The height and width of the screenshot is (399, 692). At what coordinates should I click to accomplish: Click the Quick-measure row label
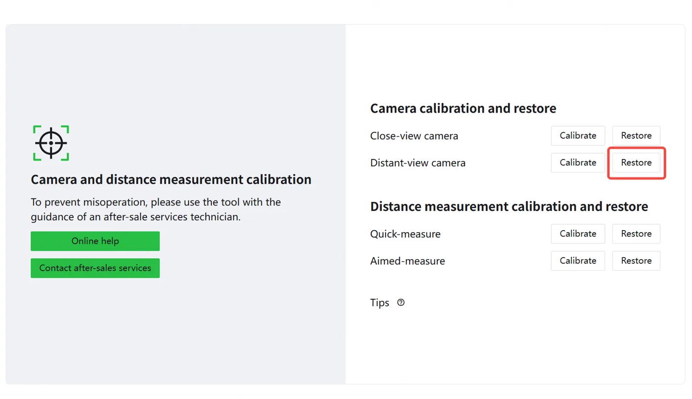405,234
